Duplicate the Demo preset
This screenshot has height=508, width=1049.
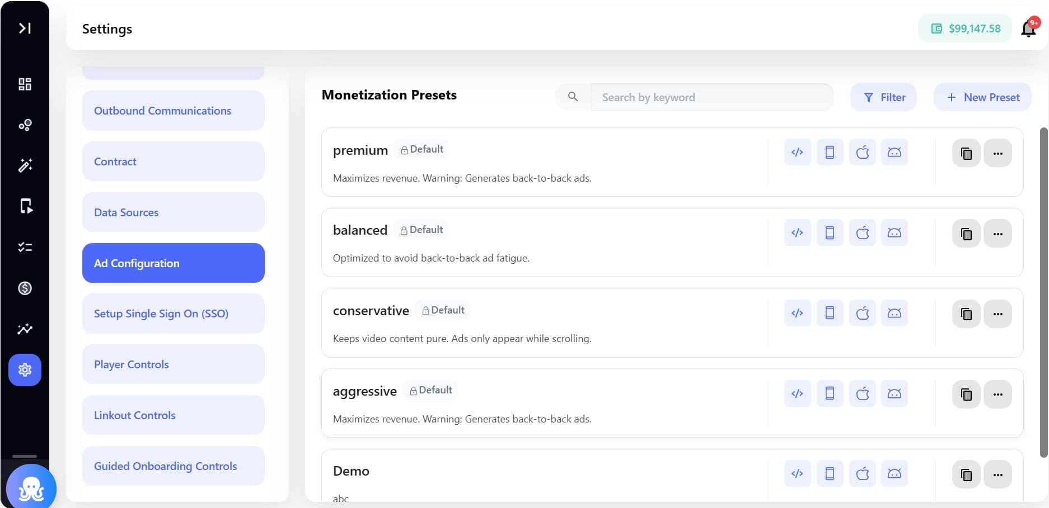966,475
